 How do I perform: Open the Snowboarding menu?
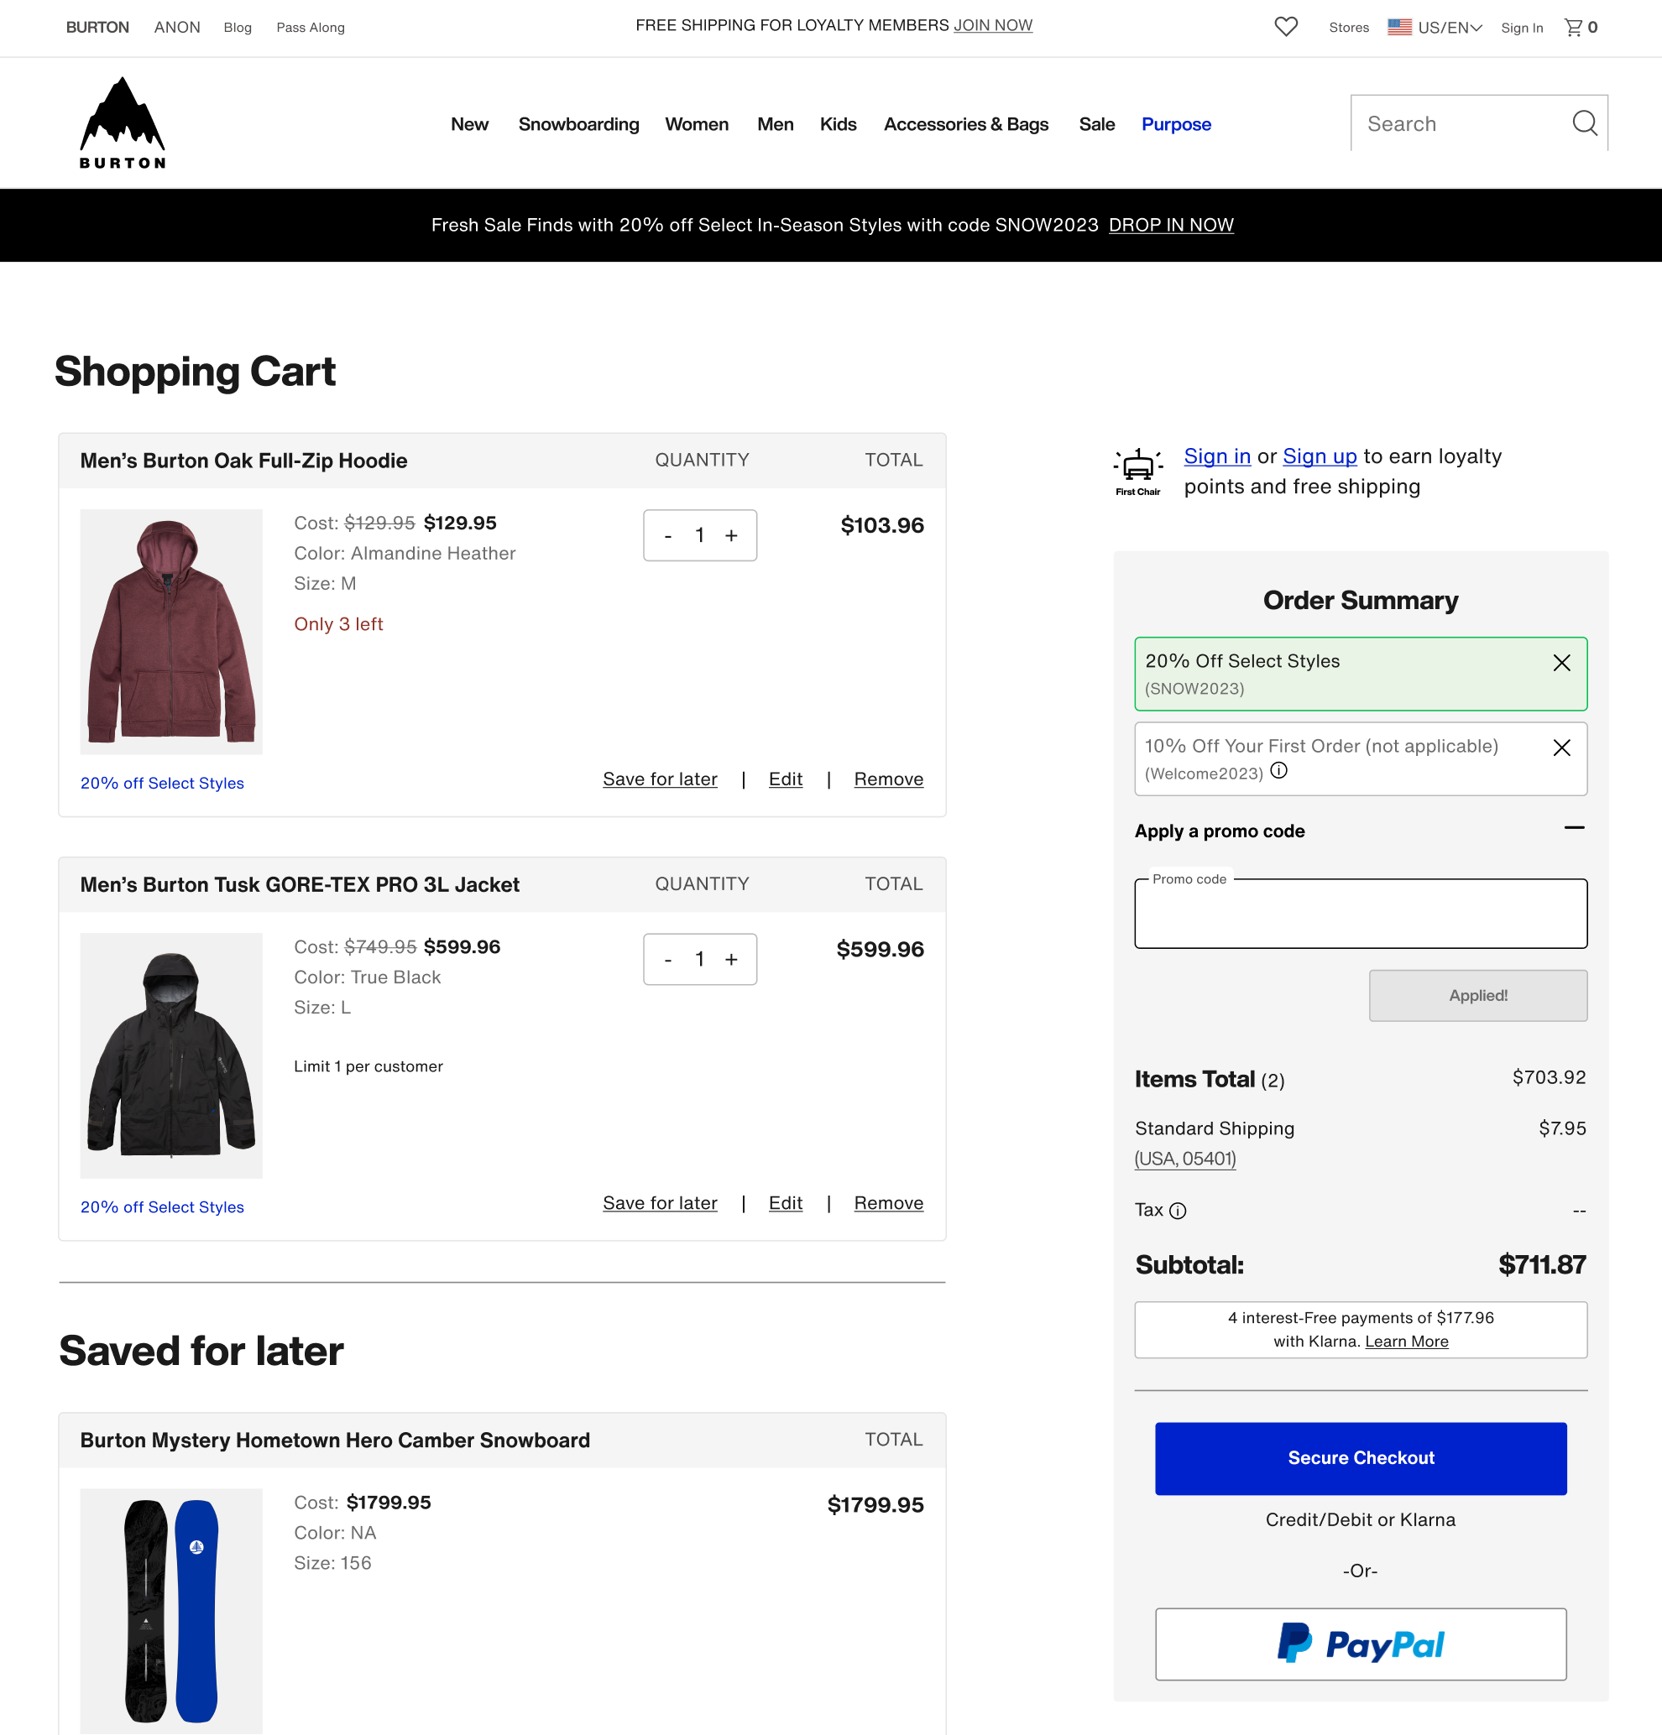coord(578,124)
